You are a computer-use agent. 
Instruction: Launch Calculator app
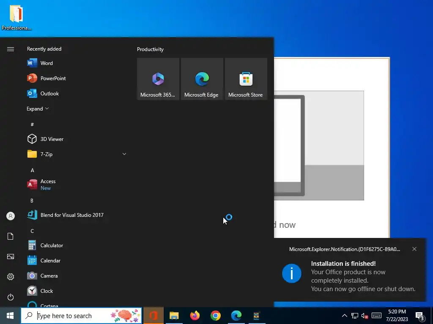(77, 245)
